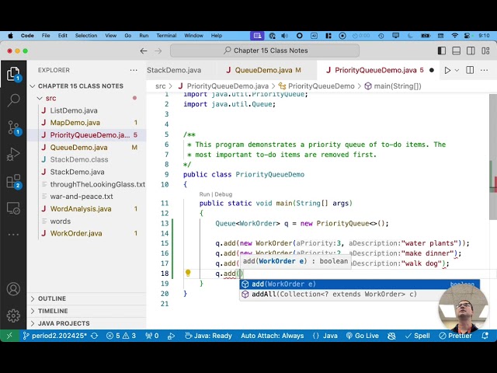Screen dimensions: 497x373
Task: Click the Accounts icon in activity bar
Action: tap(13, 290)
